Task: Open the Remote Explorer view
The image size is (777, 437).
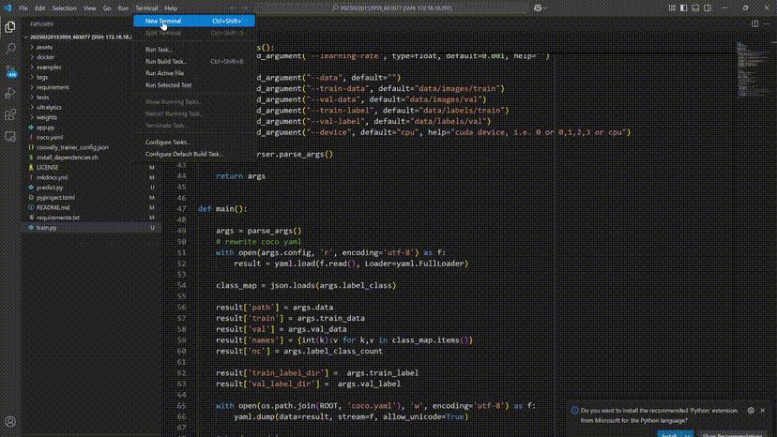Action: pos(10,138)
